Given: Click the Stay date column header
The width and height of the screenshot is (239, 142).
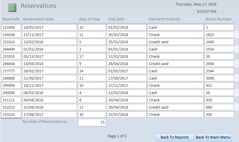Looking at the screenshot, I should [x=116, y=19].
